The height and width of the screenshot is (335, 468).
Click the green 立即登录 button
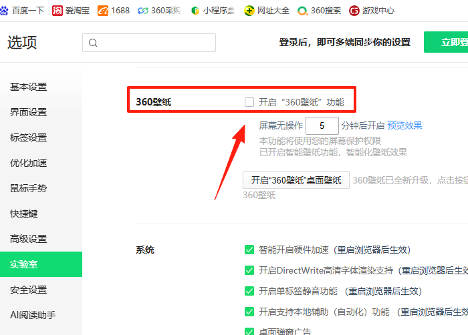446,42
